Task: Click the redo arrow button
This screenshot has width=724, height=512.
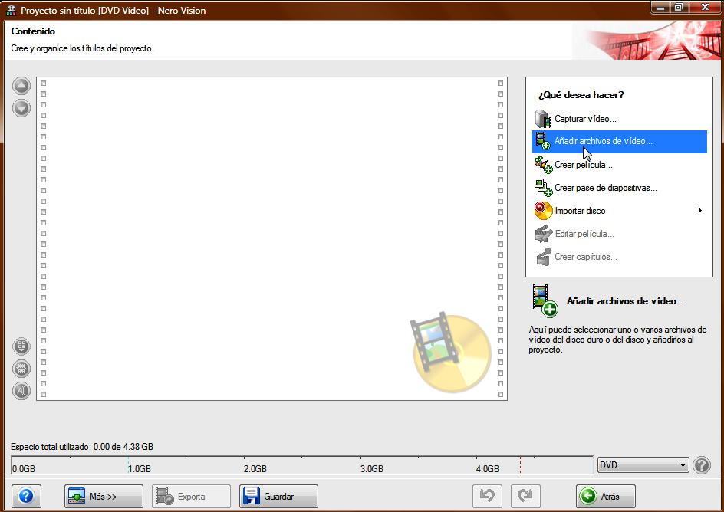Action: click(525, 497)
